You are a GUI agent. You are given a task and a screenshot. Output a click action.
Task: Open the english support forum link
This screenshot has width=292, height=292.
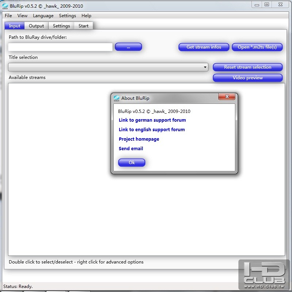click(x=152, y=129)
